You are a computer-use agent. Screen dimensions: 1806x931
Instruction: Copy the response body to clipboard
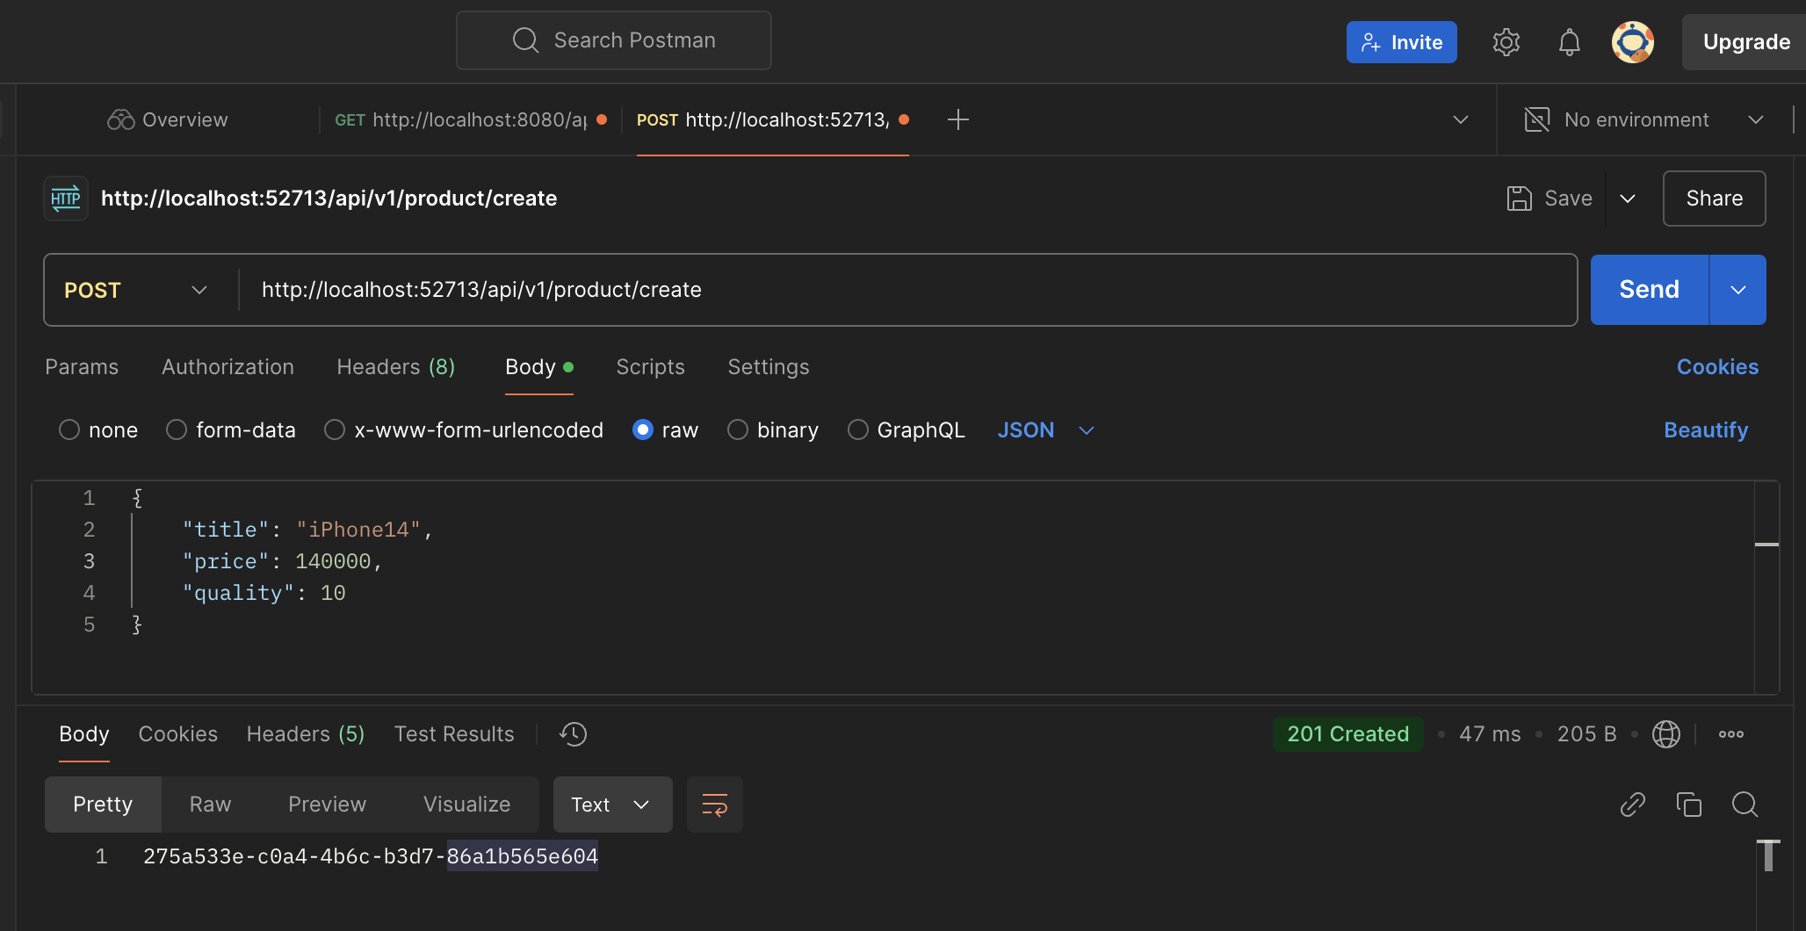(1688, 805)
